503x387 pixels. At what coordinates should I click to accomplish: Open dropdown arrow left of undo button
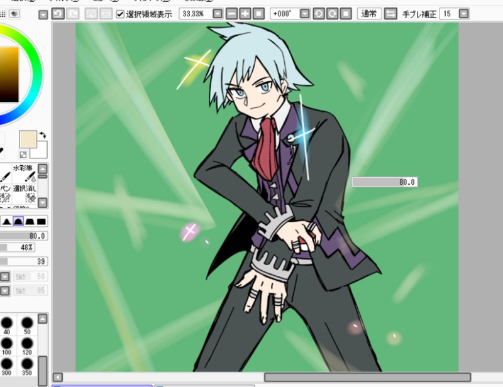pos(43,14)
